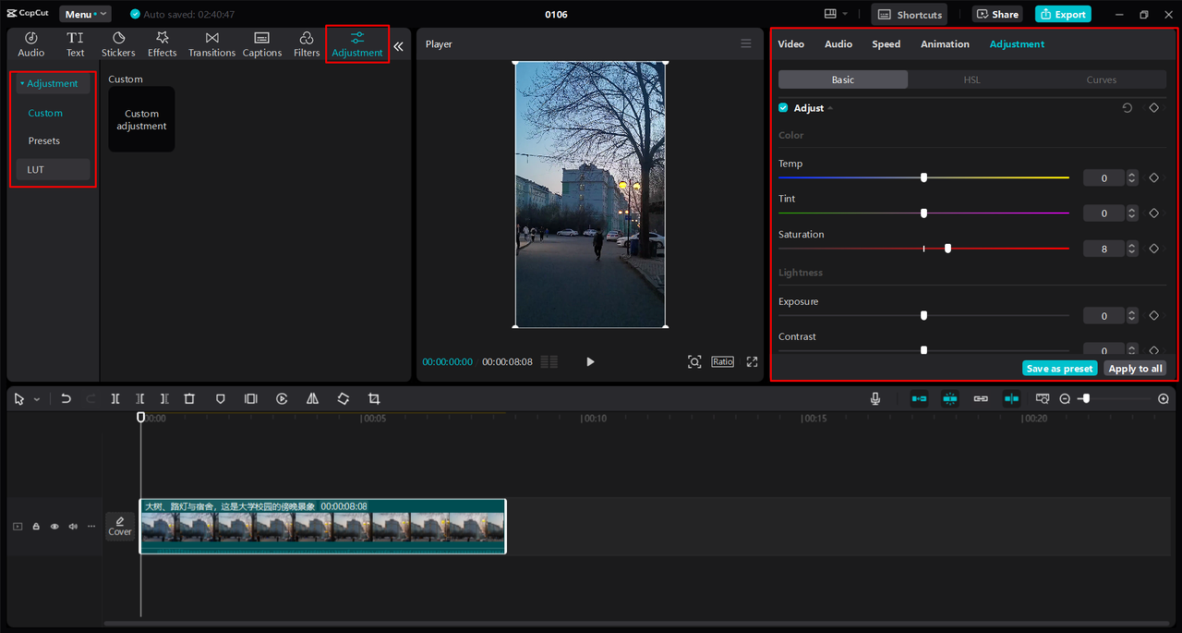Click the Share button
The image size is (1182, 633).
tap(997, 14)
